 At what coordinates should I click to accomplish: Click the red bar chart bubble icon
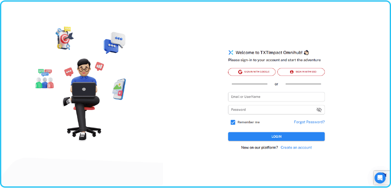pos(99,67)
